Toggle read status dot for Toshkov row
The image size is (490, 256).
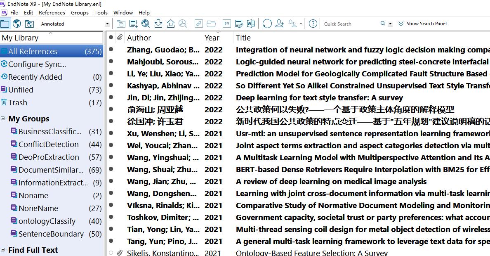[111, 217]
